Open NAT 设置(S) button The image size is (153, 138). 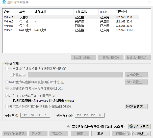pyautogui.click(x=136, y=82)
